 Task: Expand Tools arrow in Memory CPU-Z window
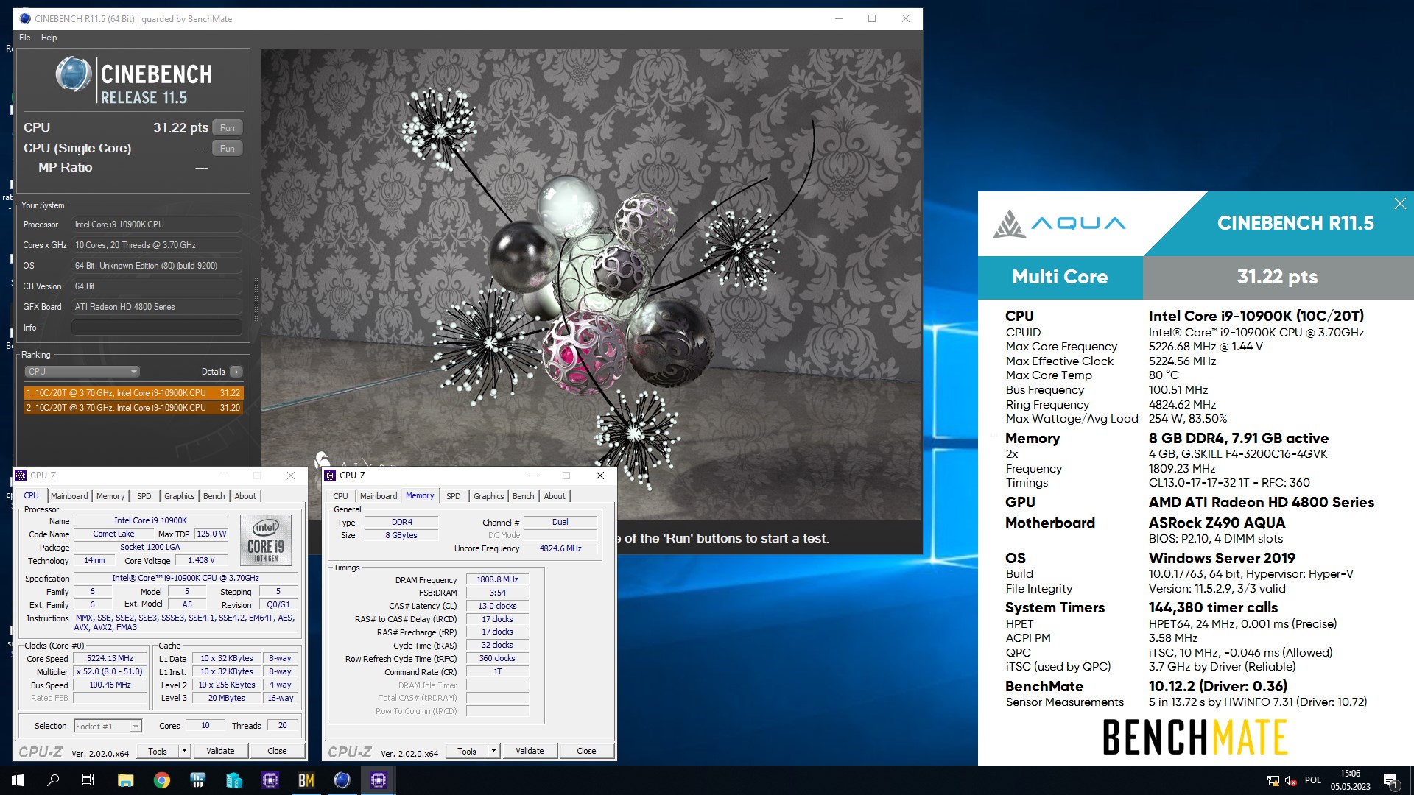[493, 751]
